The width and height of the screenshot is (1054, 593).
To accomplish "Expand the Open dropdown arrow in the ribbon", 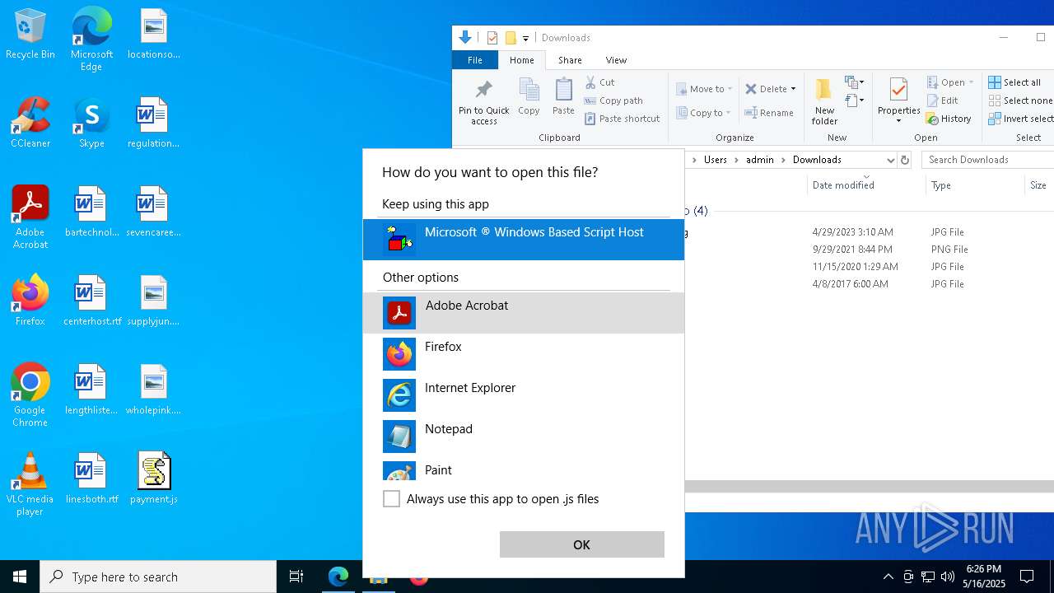I will 971,82.
